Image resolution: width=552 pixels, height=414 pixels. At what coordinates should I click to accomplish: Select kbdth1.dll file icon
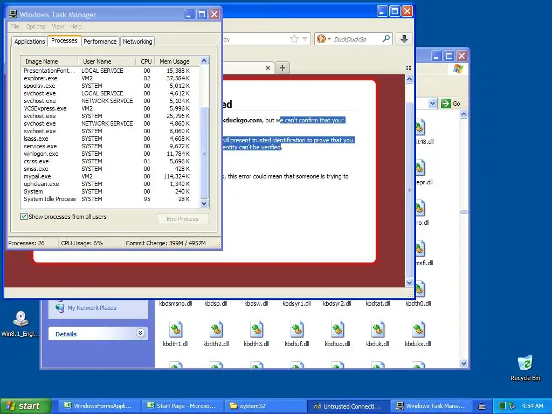(x=176, y=329)
